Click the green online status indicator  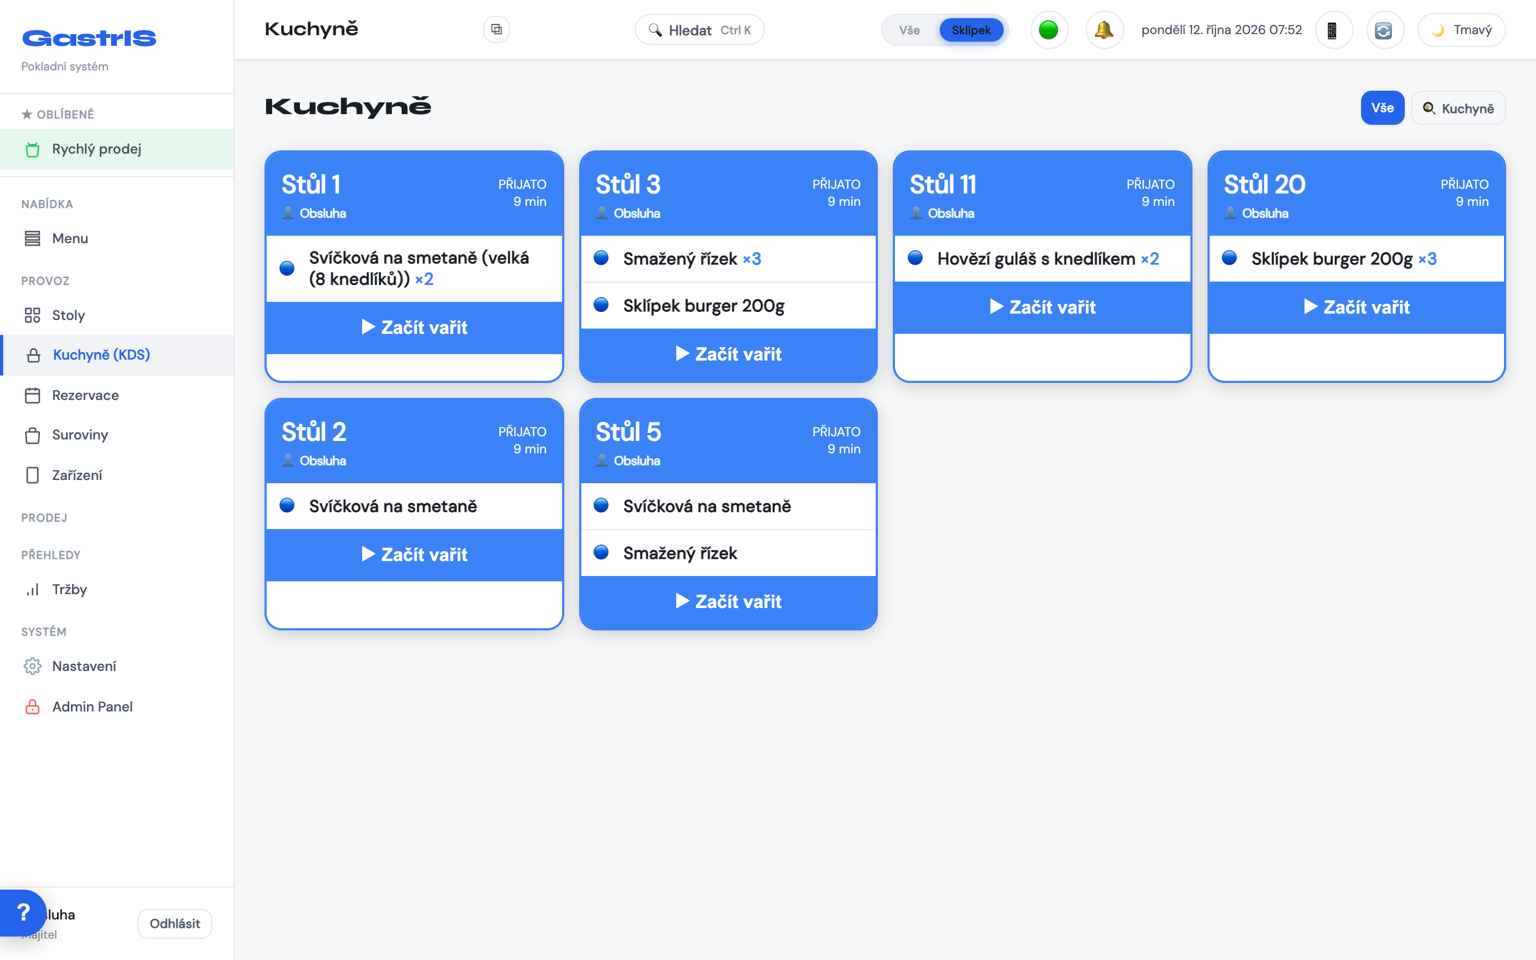pos(1049,30)
